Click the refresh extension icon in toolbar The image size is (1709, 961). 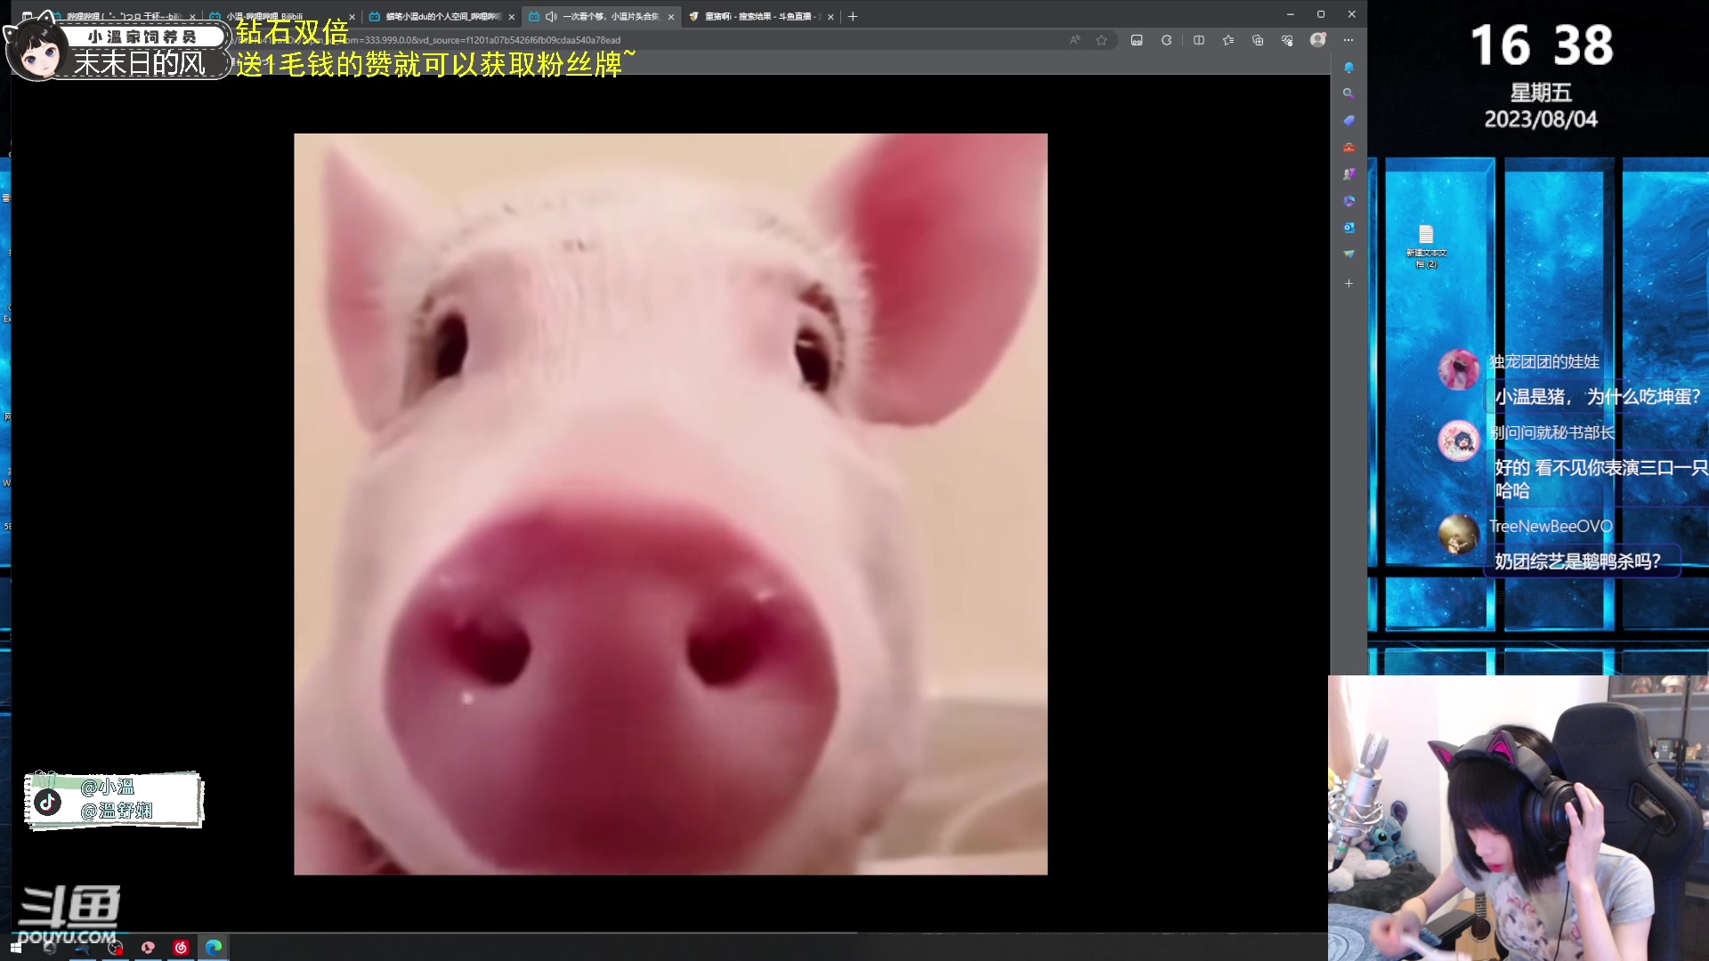pos(1166,40)
